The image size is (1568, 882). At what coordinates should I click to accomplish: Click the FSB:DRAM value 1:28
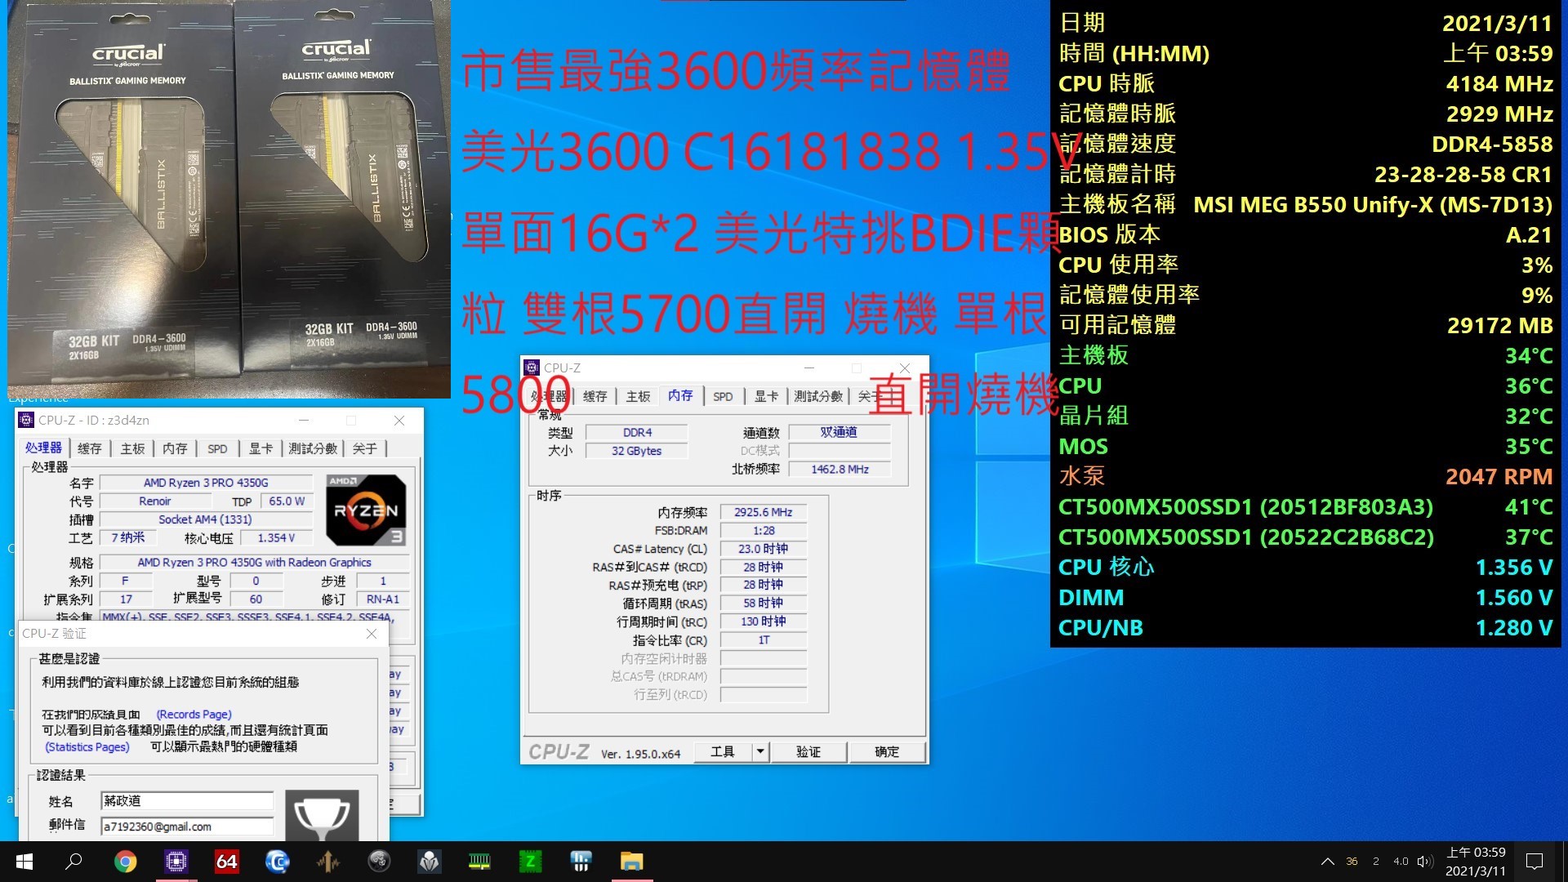click(763, 530)
